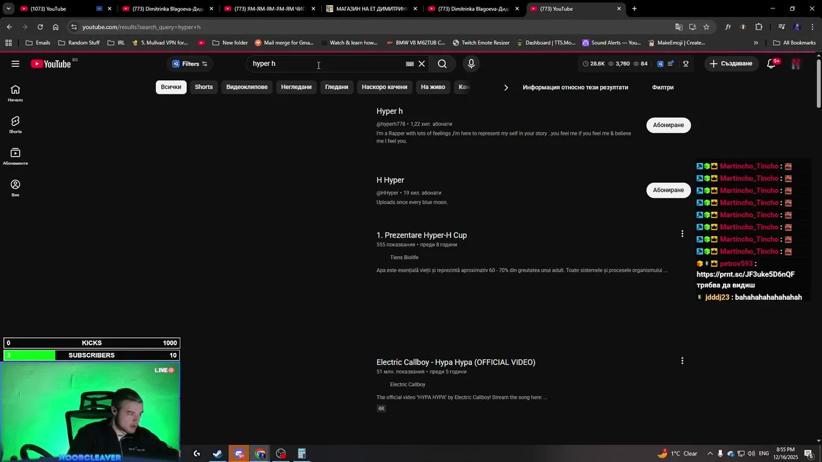Open options for 1. Prezentare Hyper-H Cup
The image size is (822, 462).
click(682, 234)
